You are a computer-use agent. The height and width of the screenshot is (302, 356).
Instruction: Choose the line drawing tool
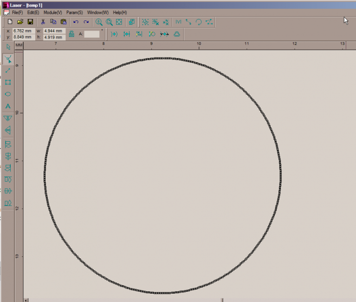click(x=8, y=71)
